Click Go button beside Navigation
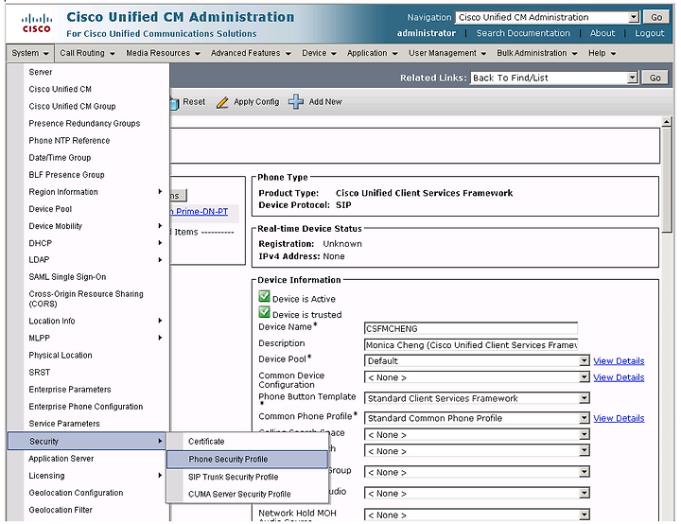Image resolution: width=681 pixels, height=524 pixels. (x=655, y=17)
